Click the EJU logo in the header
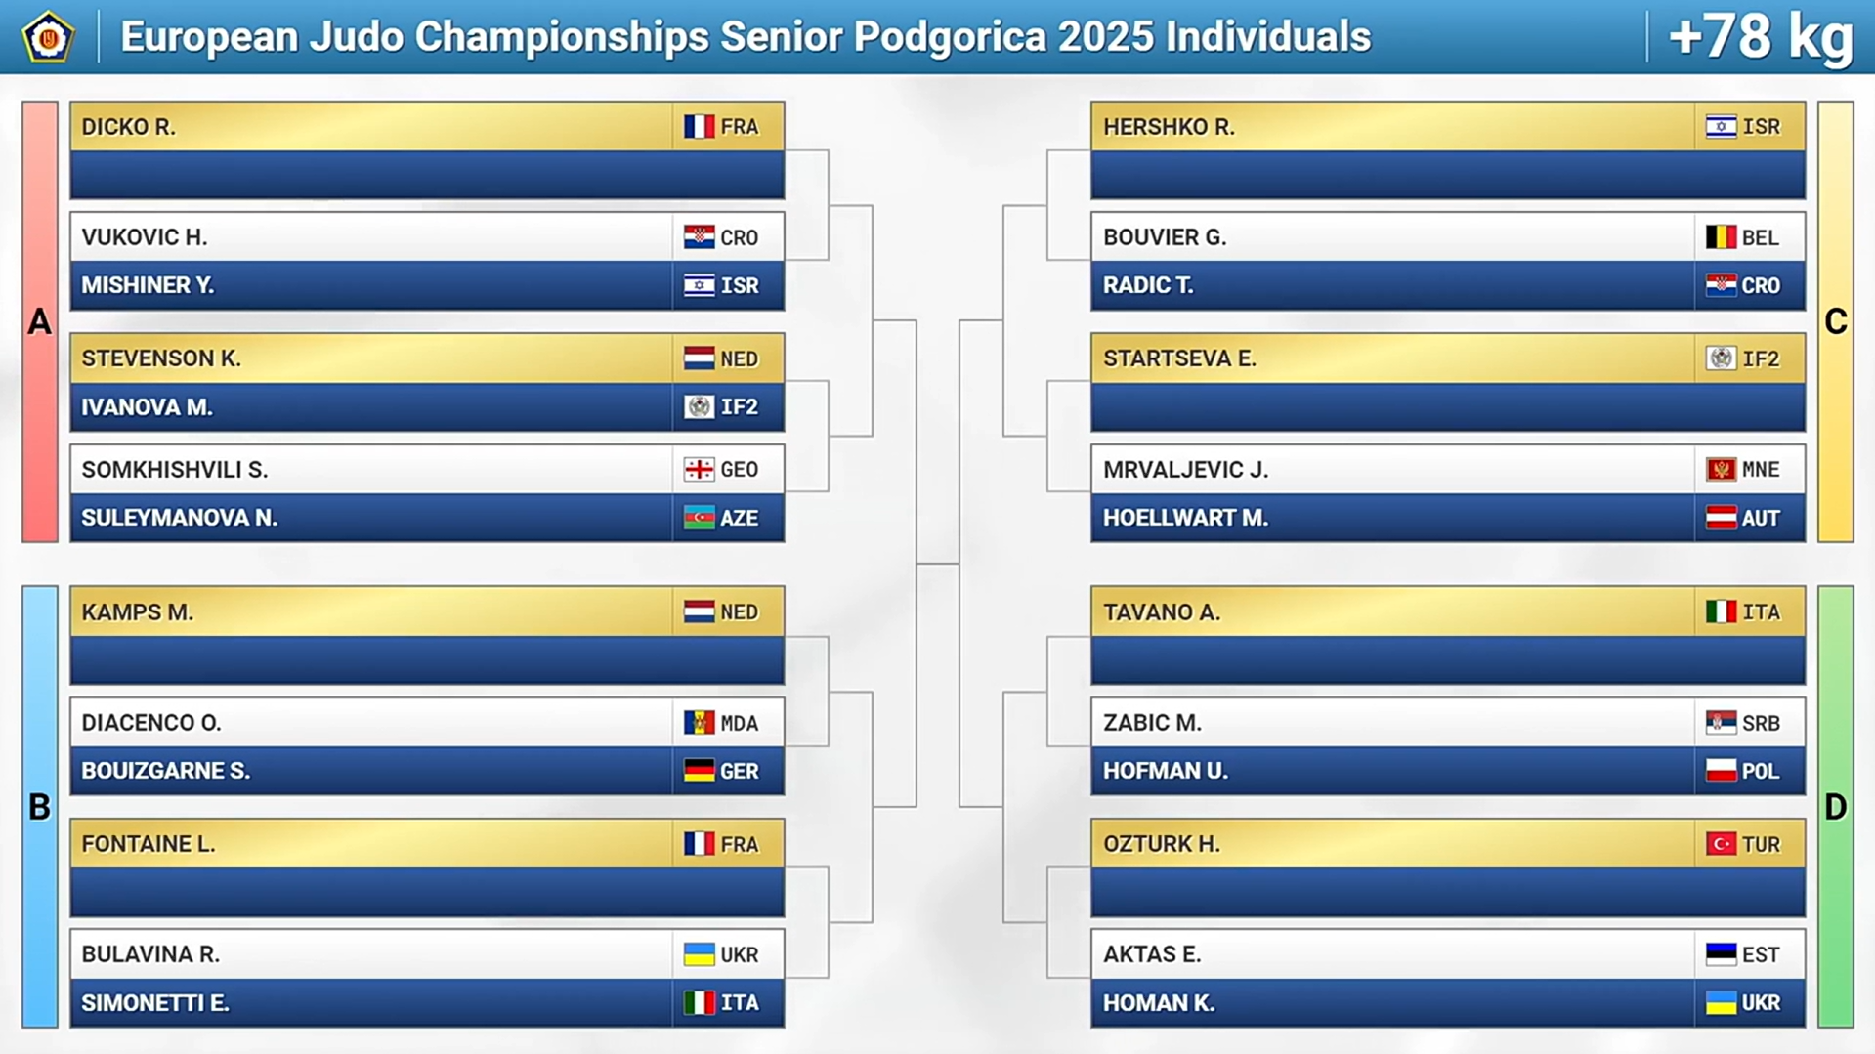This screenshot has width=1875, height=1054. [48, 37]
